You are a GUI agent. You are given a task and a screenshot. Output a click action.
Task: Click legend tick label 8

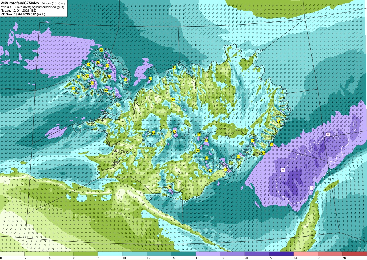pyautogui.click(x=99, y=258)
